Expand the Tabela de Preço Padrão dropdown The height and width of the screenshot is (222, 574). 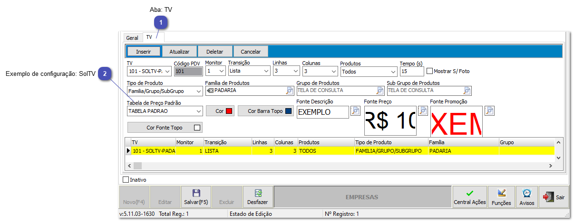point(198,111)
